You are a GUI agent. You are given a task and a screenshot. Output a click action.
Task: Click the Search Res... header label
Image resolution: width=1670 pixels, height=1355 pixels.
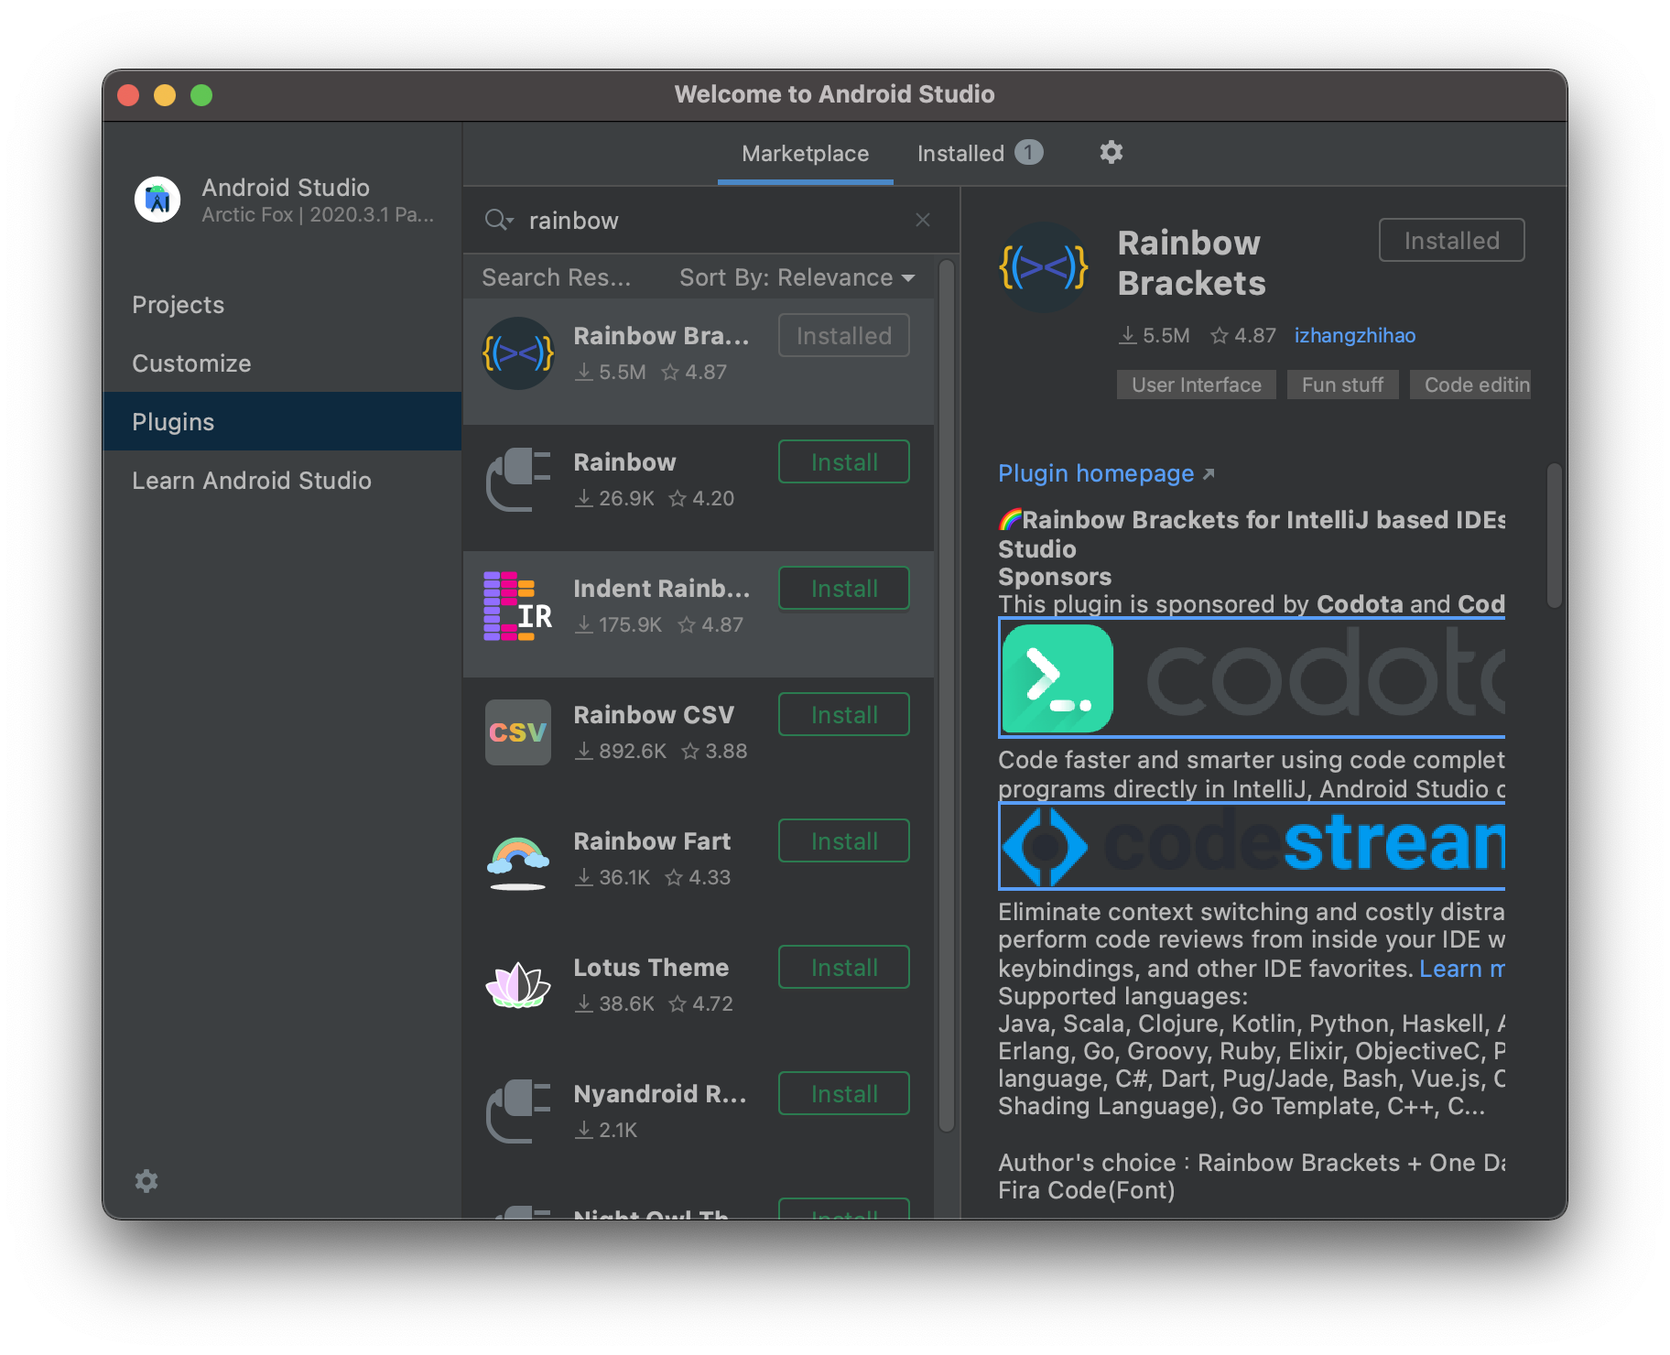pyautogui.click(x=556, y=277)
